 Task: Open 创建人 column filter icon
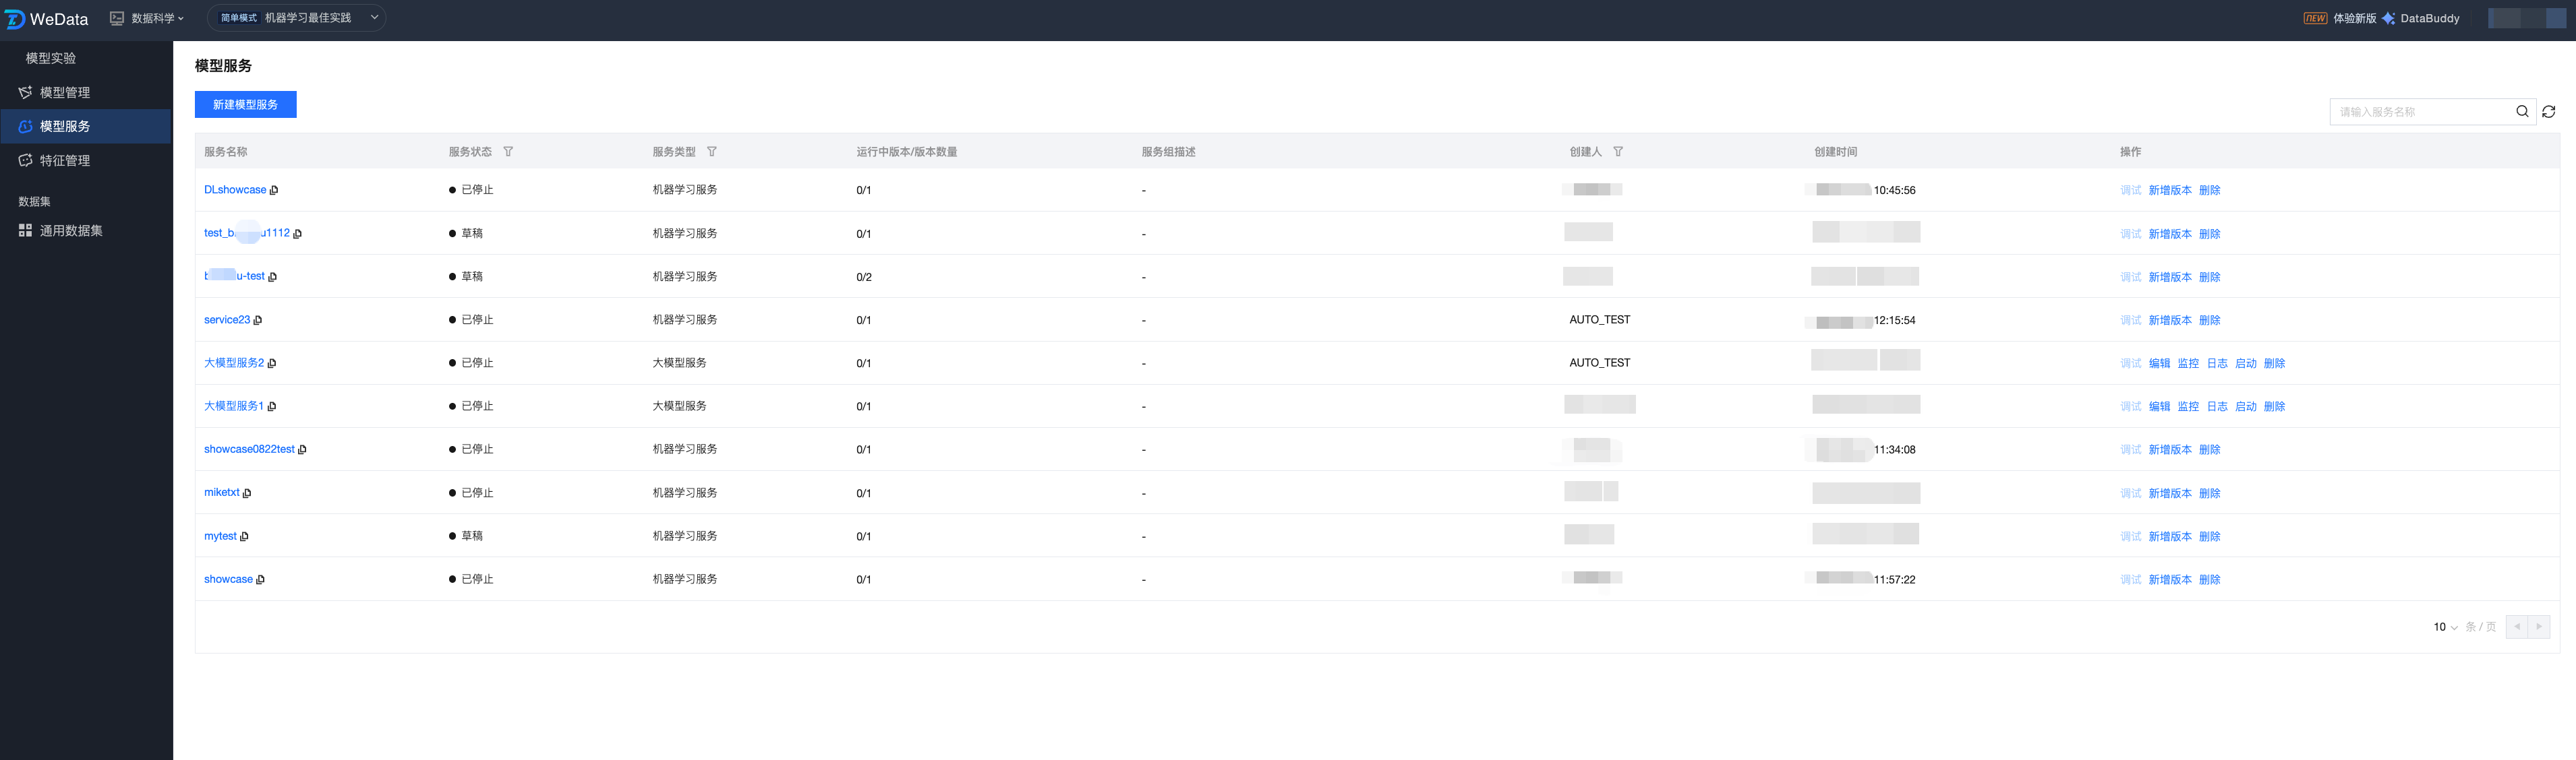(x=1618, y=152)
